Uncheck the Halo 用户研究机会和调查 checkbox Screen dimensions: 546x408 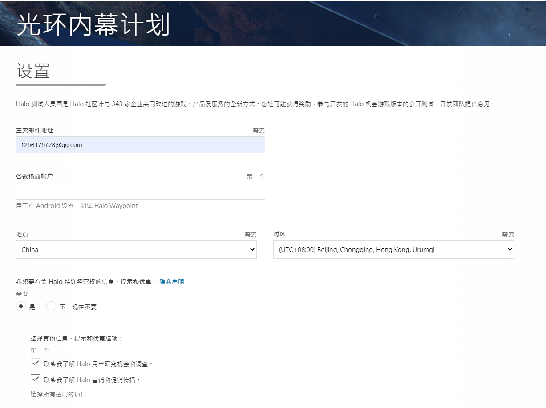pos(36,364)
